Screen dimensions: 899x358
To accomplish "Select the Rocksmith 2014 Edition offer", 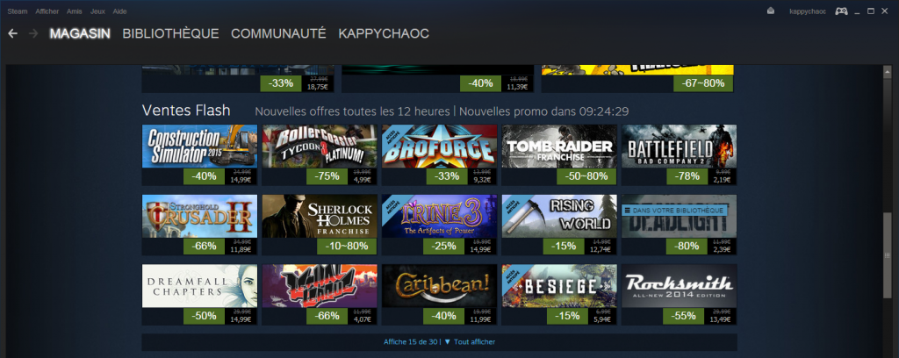I will [680, 285].
